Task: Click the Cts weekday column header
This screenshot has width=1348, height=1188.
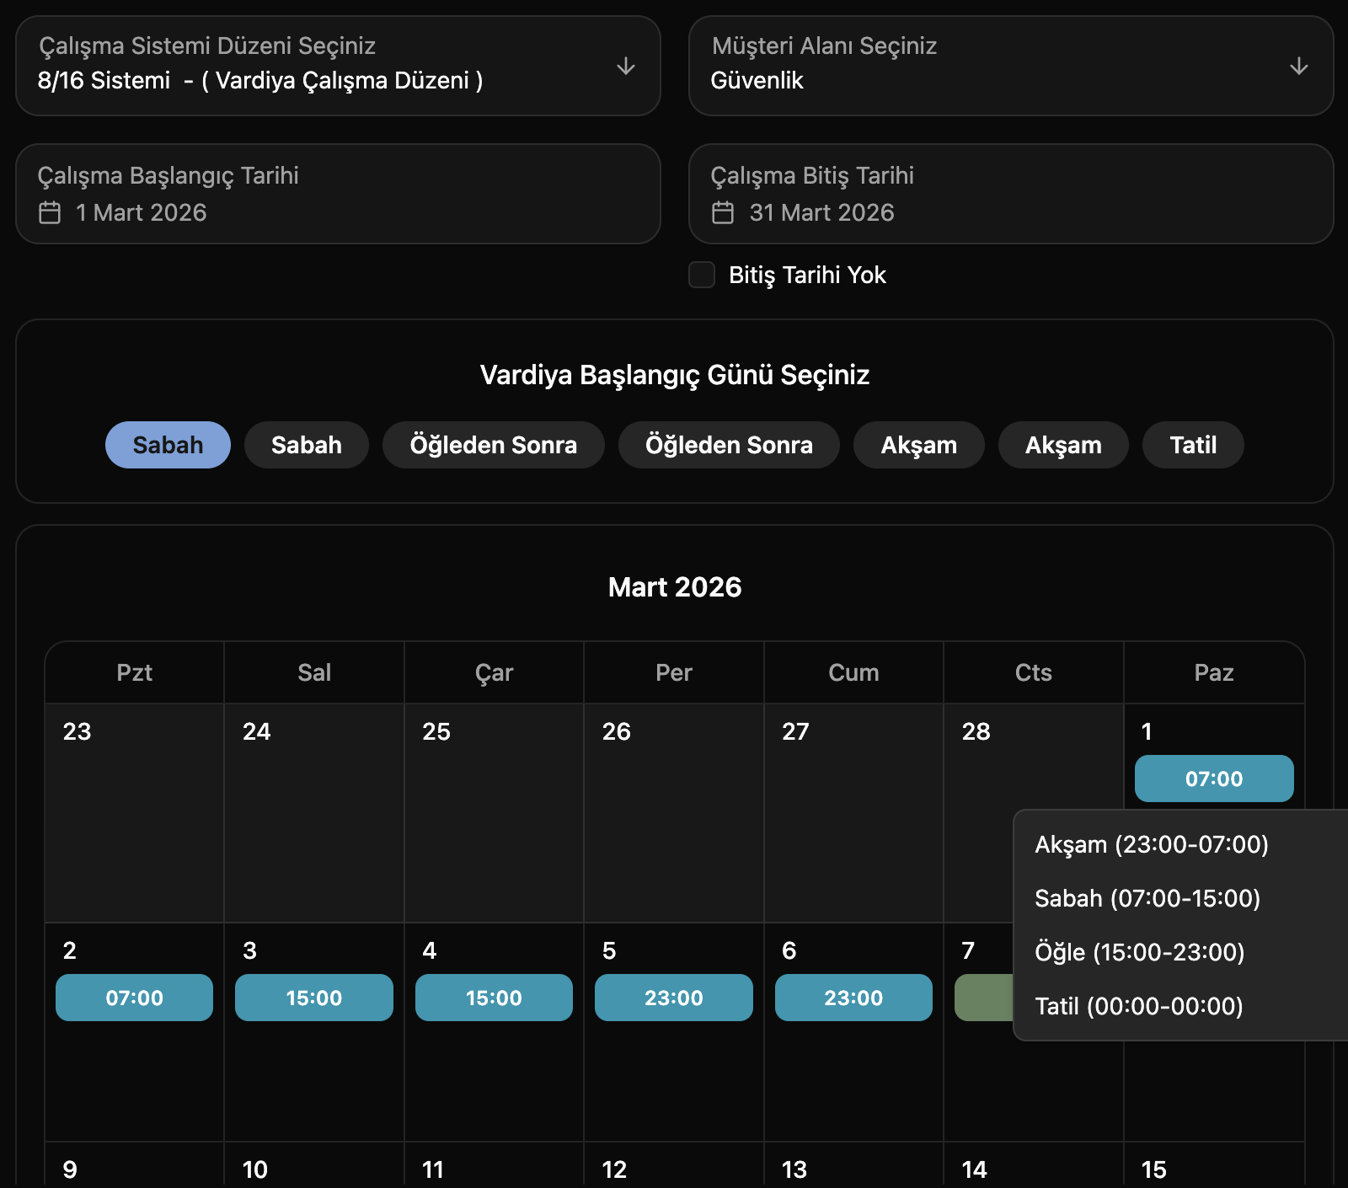Action: coord(1034,672)
